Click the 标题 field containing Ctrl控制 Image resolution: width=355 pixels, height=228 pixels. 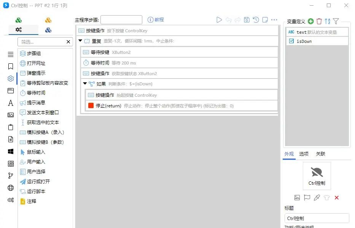tap(317, 218)
